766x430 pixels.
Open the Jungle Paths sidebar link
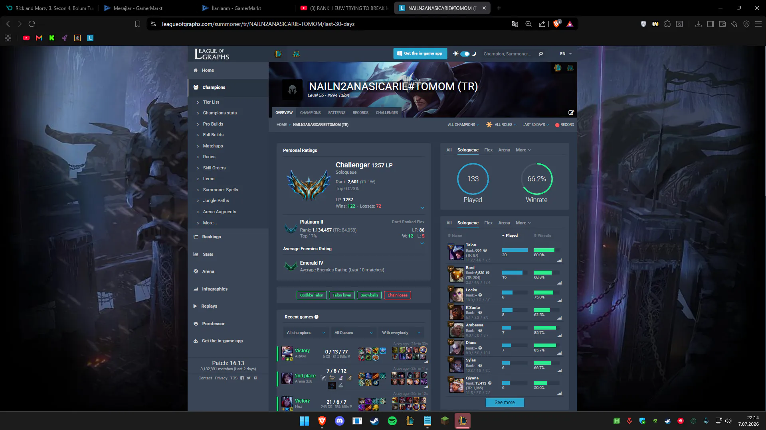(216, 200)
